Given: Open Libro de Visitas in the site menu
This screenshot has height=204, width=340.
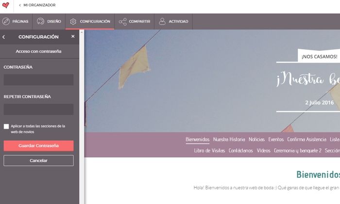Looking at the screenshot, I should [x=209, y=151].
